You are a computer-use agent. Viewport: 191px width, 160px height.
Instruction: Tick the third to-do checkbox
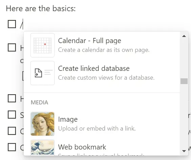pyautogui.click(x=12, y=98)
